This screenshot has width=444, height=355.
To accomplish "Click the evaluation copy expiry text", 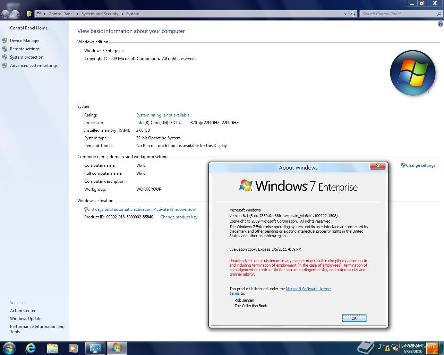I will pos(265,249).
